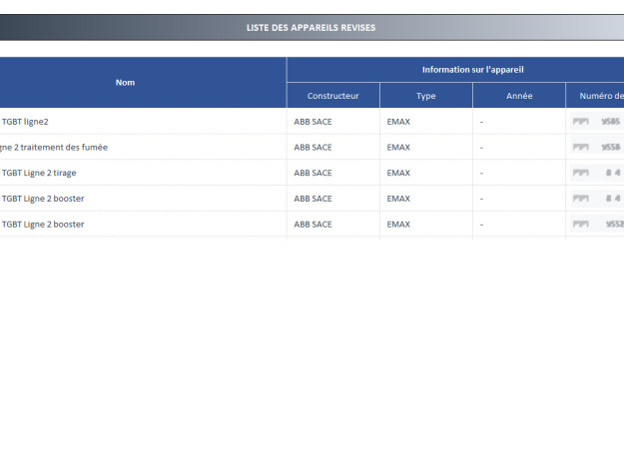Click the 'Constructeur' column header

332,96
